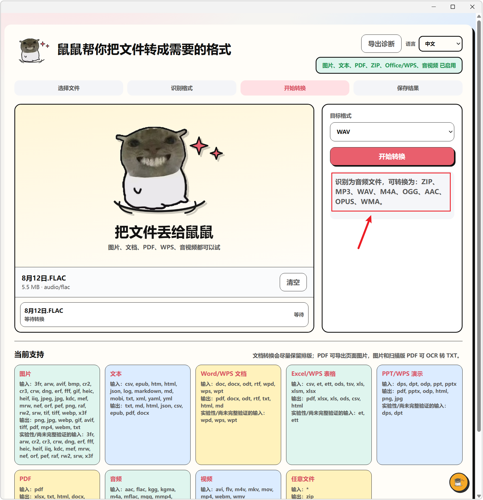483x500 pixels.
Task: Start conversion with red 开始转换 button
Action: pos(392,157)
